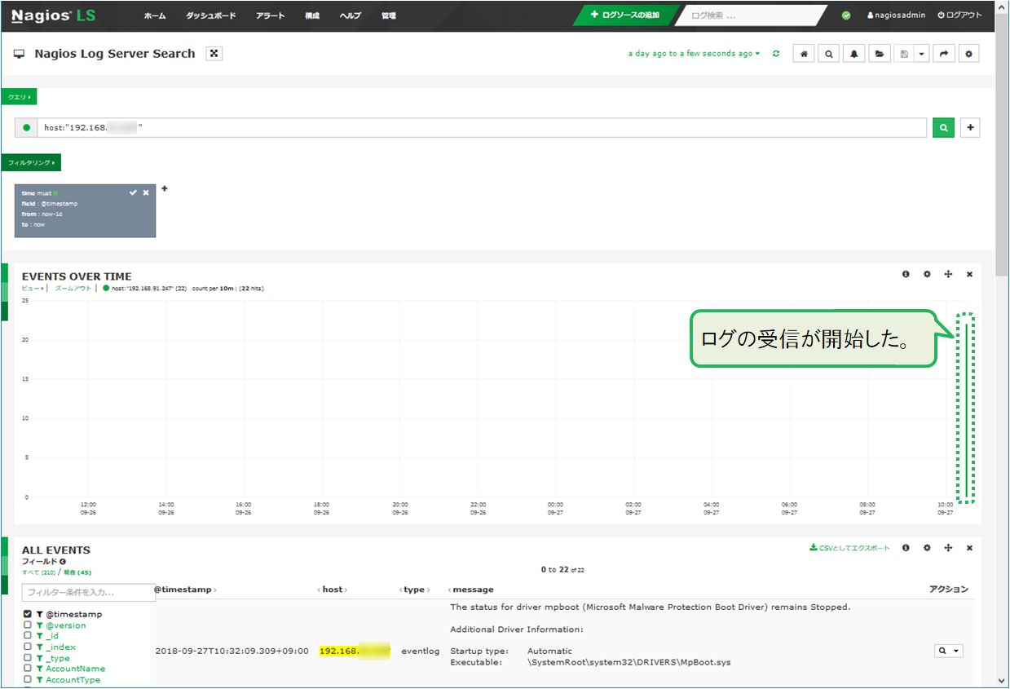Open the action dropdown on first event row

(949, 651)
